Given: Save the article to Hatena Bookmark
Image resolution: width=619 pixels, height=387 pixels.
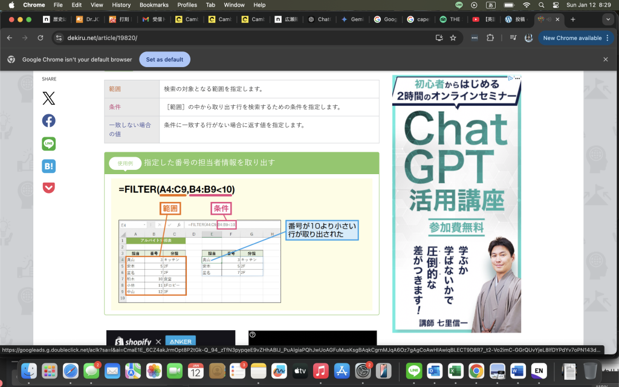Looking at the screenshot, I should [x=48, y=166].
